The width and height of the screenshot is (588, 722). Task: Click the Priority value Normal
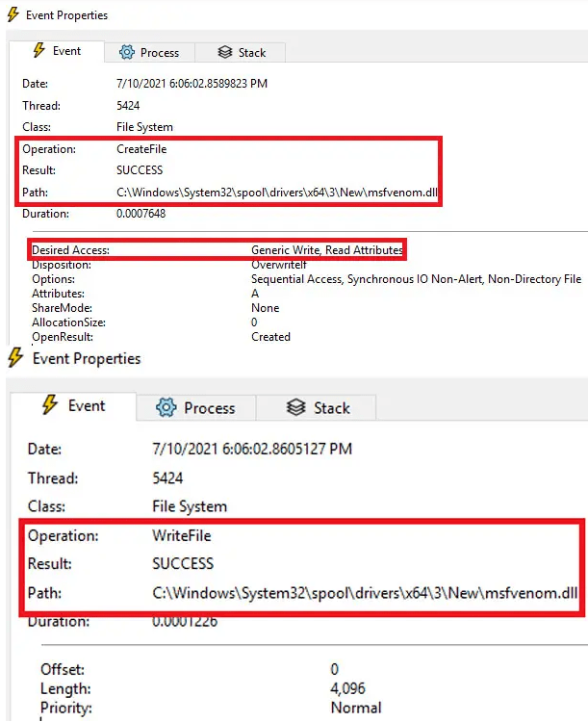(x=356, y=708)
